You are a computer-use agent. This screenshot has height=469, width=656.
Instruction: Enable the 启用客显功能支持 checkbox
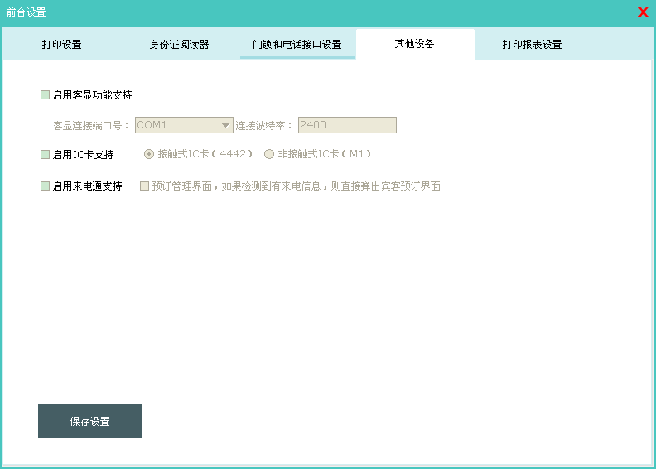[x=46, y=95]
